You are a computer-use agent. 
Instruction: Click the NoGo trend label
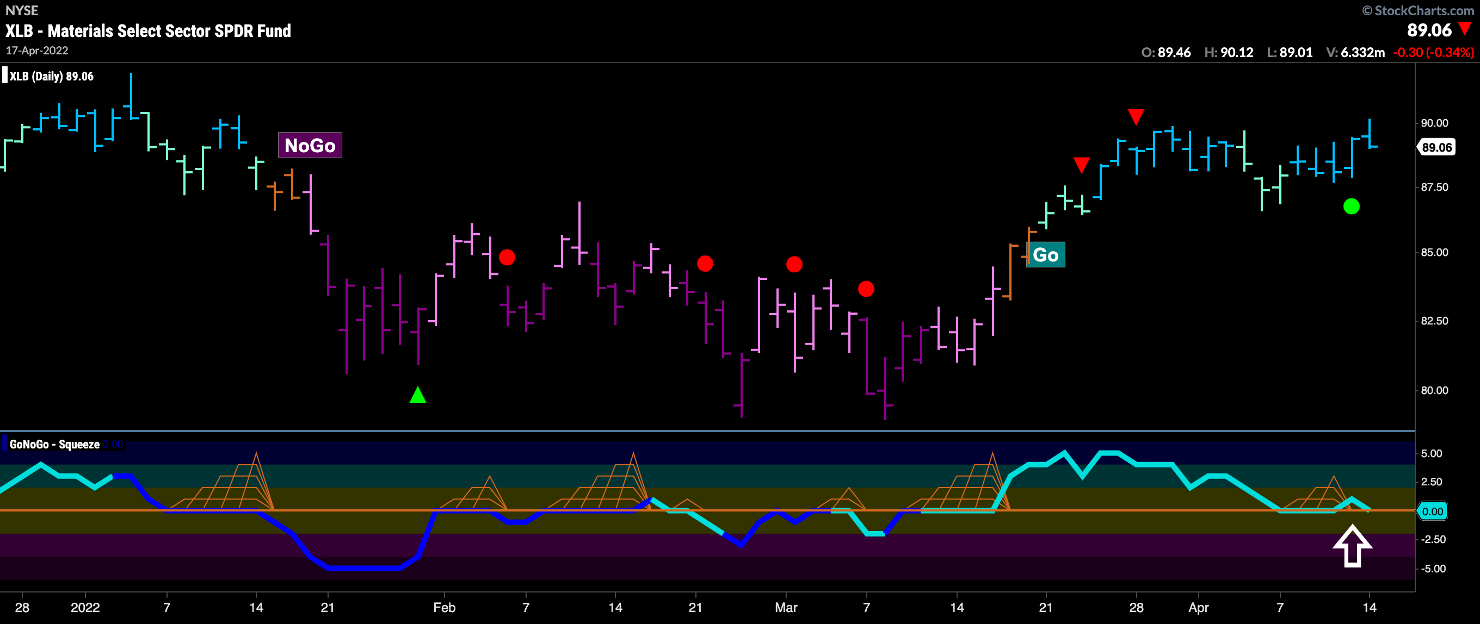pyautogui.click(x=310, y=145)
